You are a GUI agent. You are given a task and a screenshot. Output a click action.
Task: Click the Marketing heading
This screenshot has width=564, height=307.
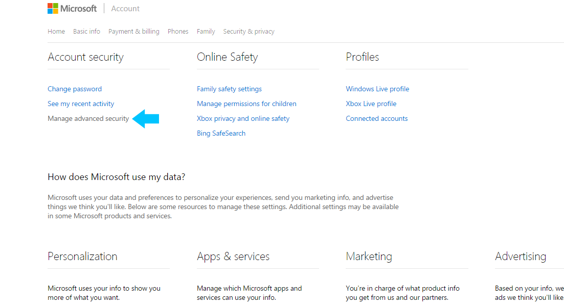tap(369, 257)
